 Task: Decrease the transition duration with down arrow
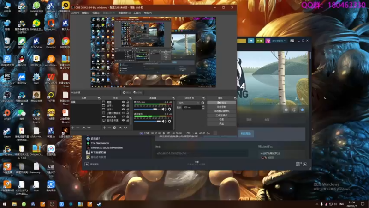click(203, 108)
